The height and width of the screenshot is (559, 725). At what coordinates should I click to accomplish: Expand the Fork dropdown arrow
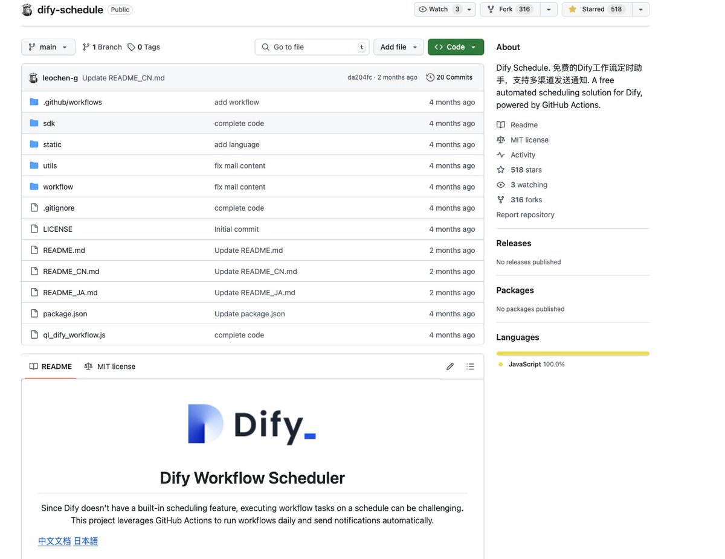(549, 9)
